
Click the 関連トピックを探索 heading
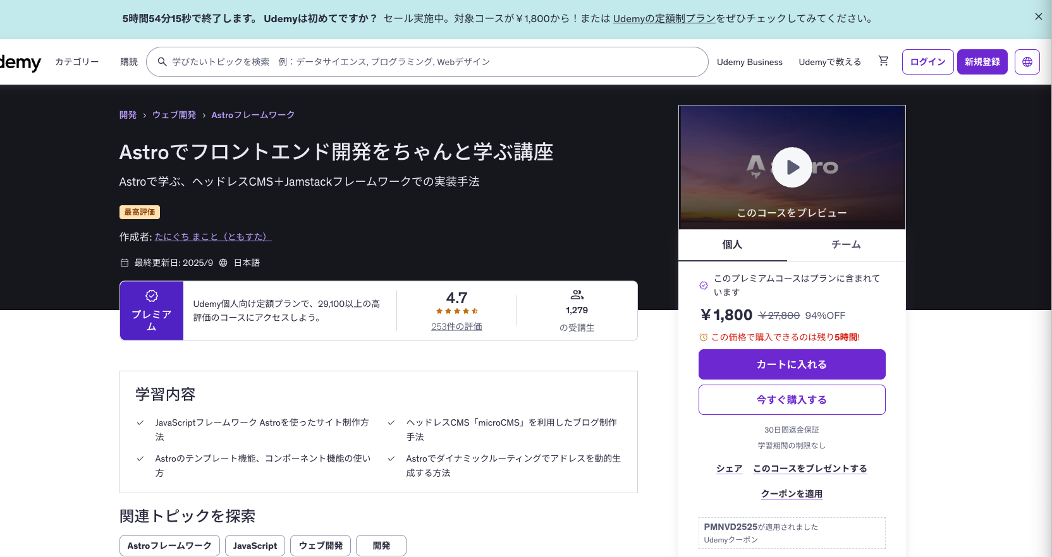pyautogui.click(x=187, y=517)
